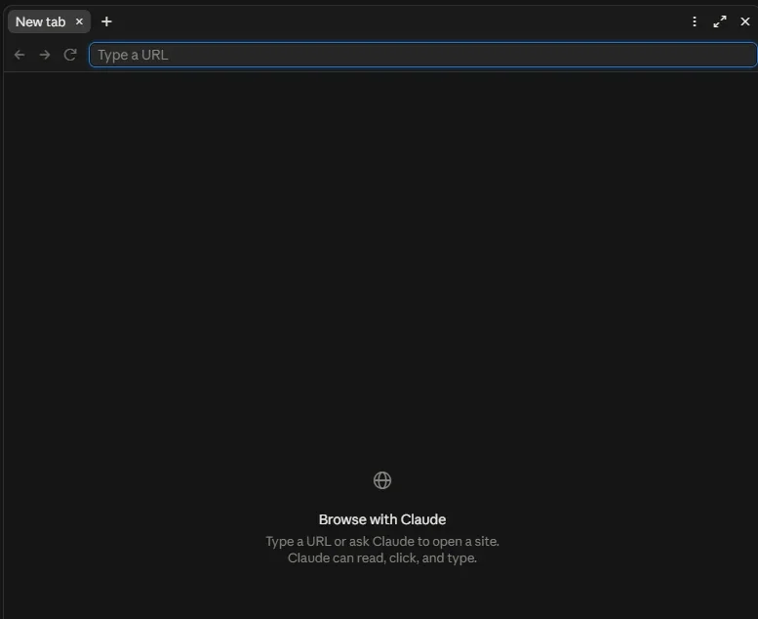Open the three-dot options menu

click(x=695, y=21)
